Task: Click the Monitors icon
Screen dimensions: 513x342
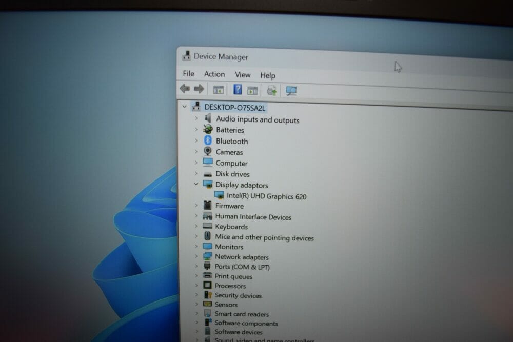Action: pos(207,246)
